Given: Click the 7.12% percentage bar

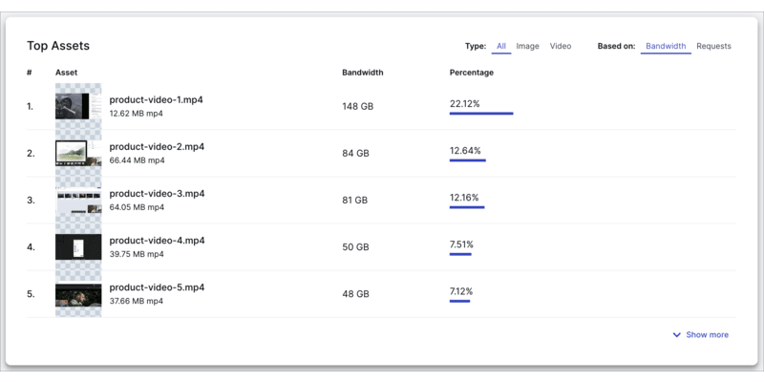Looking at the screenshot, I should tap(459, 301).
